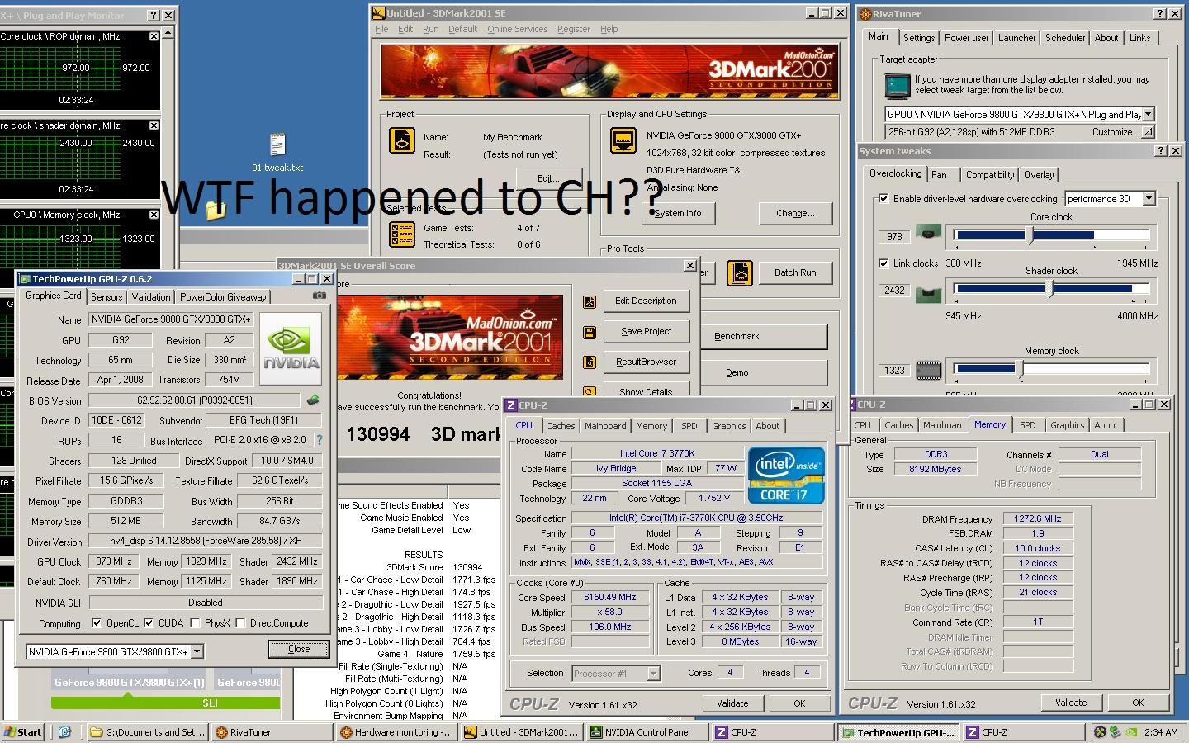This screenshot has width=1189, height=743.
Task: Click OK in the memory CPU-Z window
Action: 1138,703
